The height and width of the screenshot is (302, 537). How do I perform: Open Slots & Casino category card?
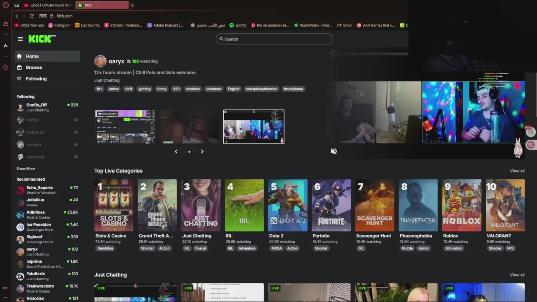114,205
